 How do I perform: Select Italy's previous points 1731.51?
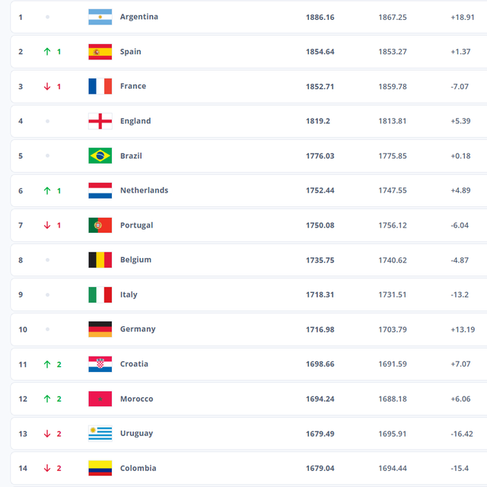393,294
